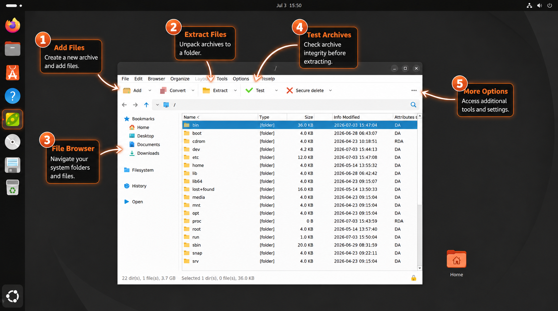Click the scrollbar up arrow

[x=420, y=116]
